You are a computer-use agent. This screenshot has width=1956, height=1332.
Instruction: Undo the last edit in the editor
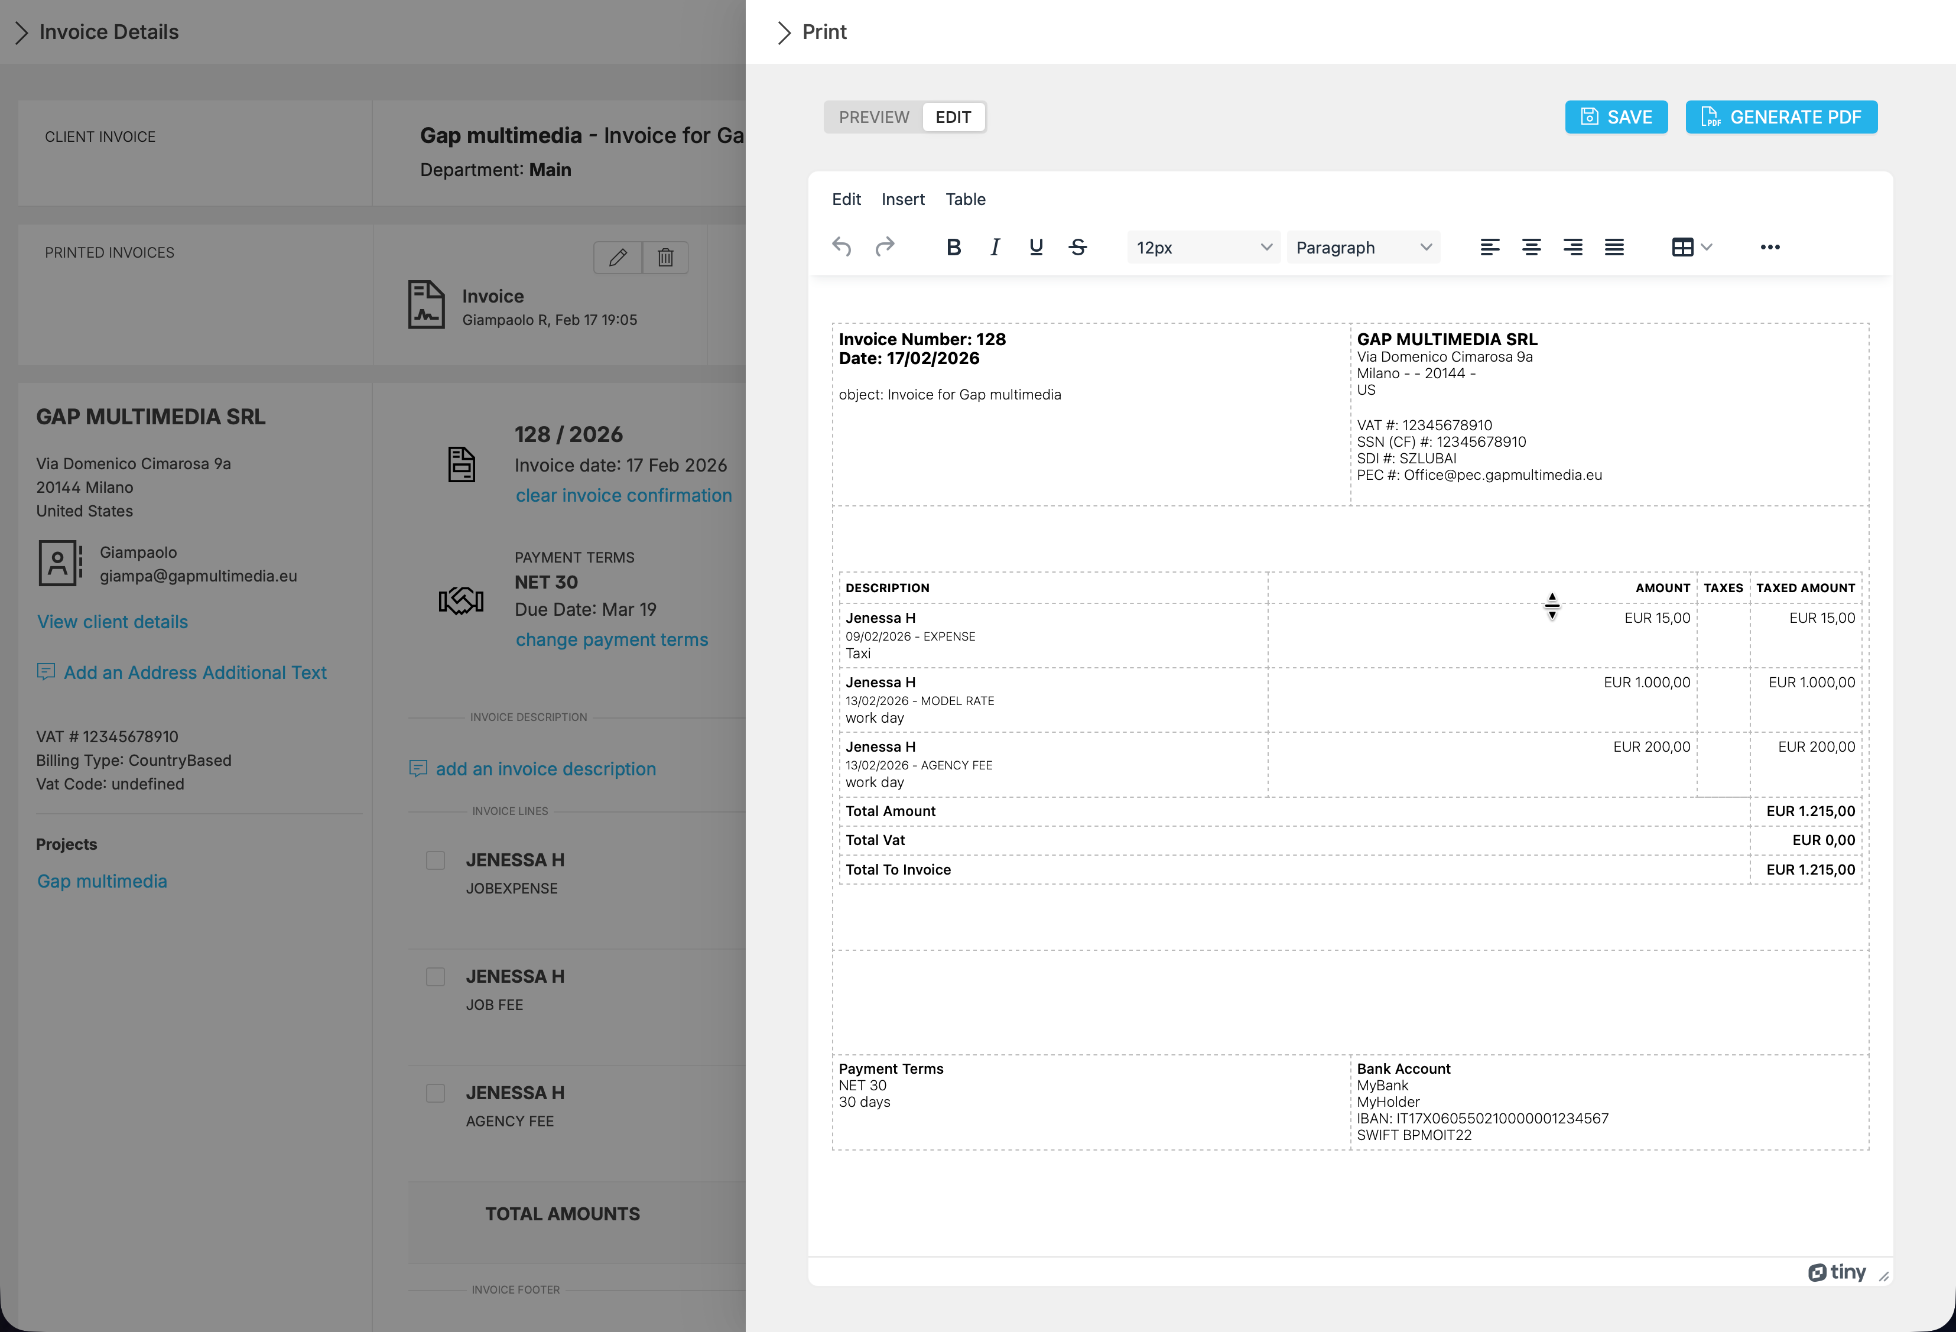tap(843, 246)
